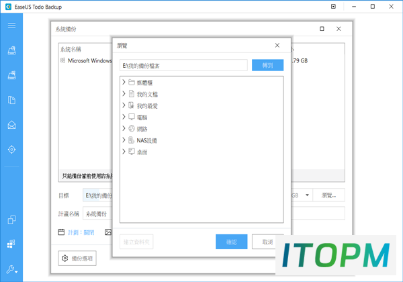Open the hamburger menu in sidebar
Image resolution: width=403 pixels, height=282 pixels.
tap(11, 26)
